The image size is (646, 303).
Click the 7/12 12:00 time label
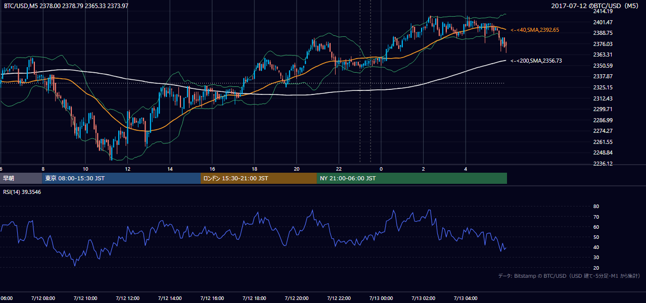point(127,298)
